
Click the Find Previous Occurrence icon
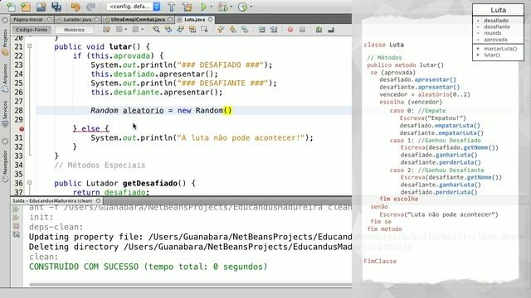click(x=168, y=30)
